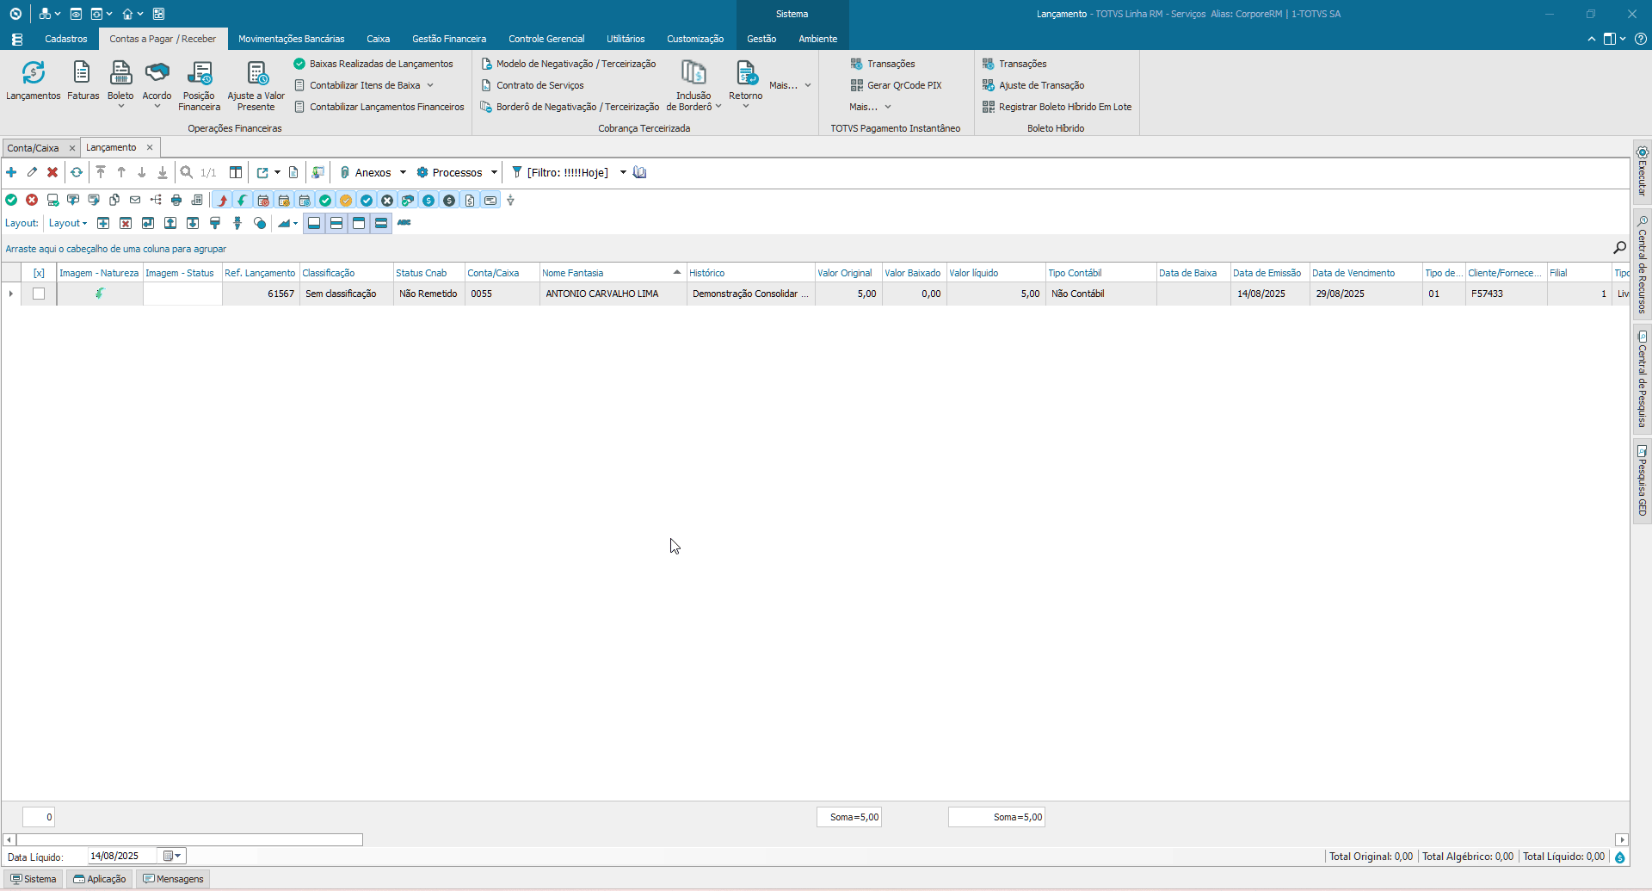The height and width of the screenshot is (891, 1652).
Task: Open the Executar side panel
Action: tap(1642, 171)
